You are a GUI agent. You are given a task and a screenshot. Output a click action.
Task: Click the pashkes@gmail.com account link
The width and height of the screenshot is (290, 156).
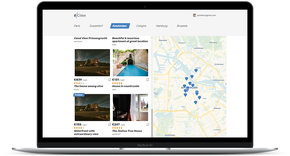pyautogui.click(x=207, y=15)
